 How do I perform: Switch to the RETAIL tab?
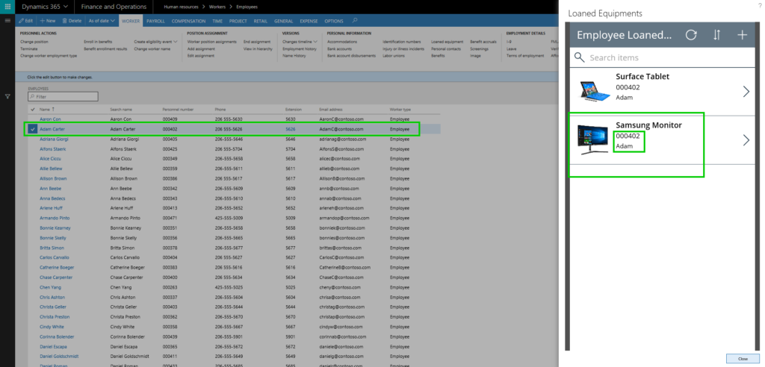[x=261, y=21]
